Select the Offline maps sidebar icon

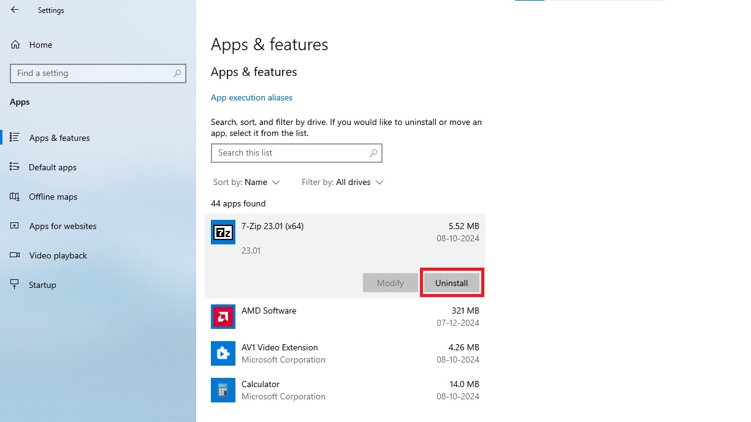(15, 197)
